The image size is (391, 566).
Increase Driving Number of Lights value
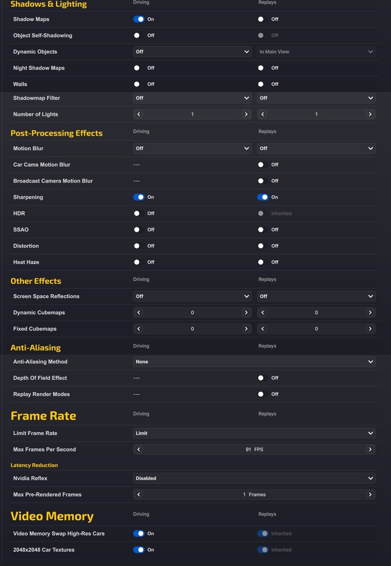[x=246, y=114]
